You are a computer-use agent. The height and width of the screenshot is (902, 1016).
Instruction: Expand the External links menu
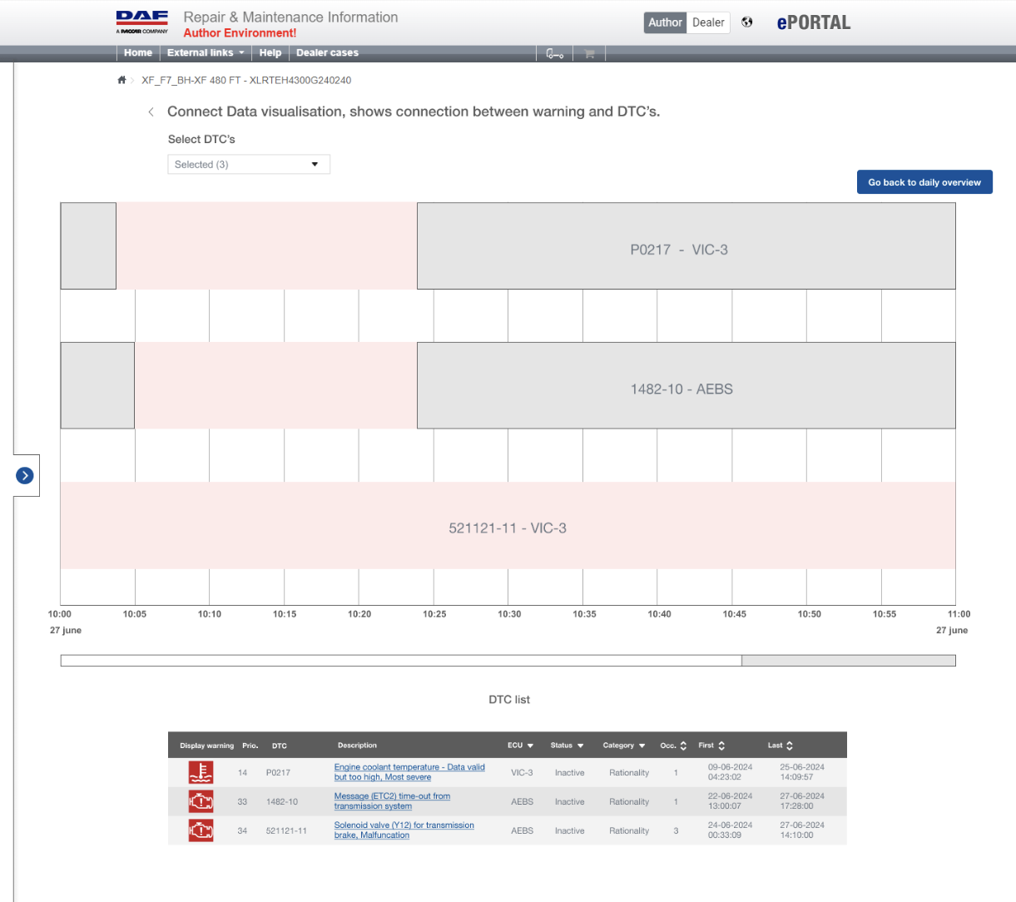tap(206, 52)
